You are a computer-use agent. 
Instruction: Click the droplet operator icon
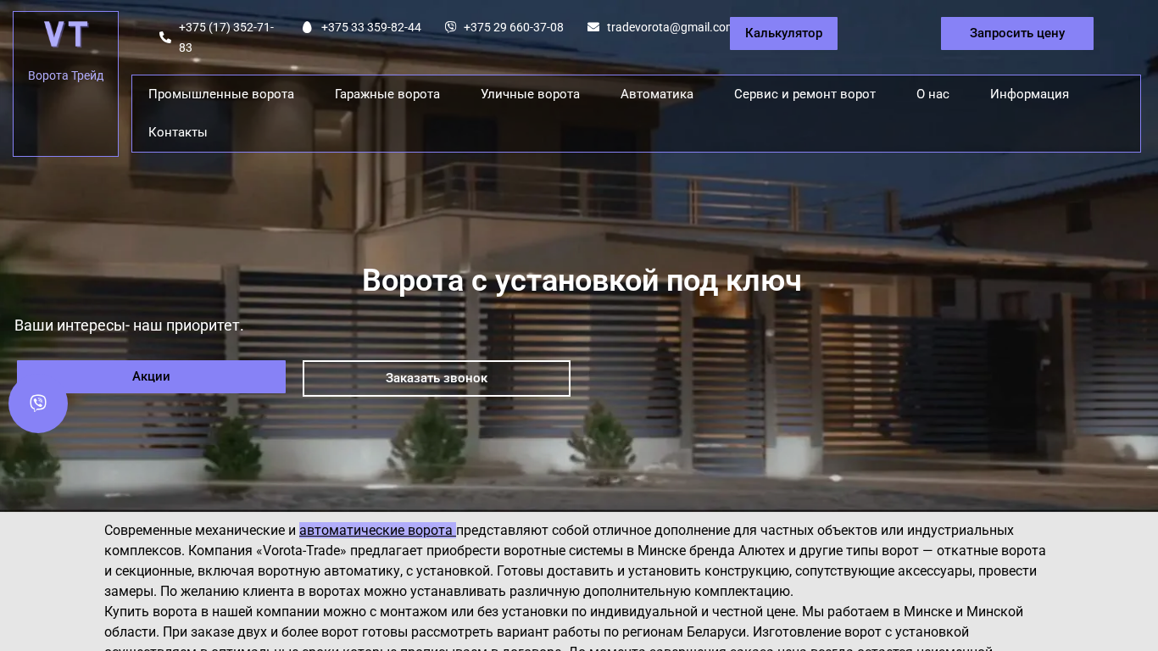(x=307, y=27)
